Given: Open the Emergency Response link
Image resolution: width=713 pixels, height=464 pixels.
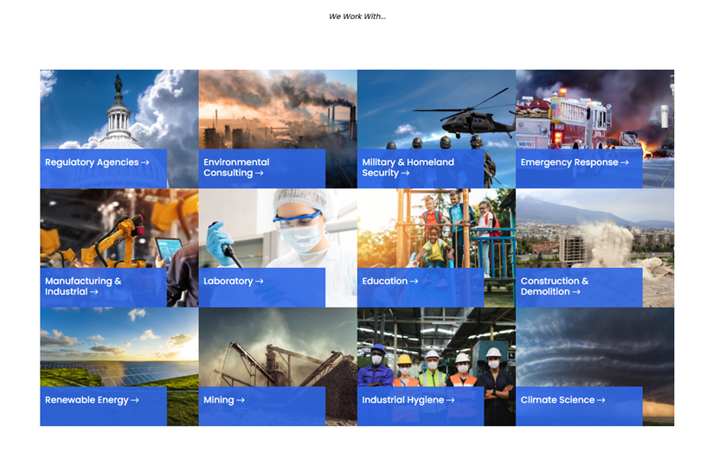Looking at the screenshot, I should coord(575,162).
